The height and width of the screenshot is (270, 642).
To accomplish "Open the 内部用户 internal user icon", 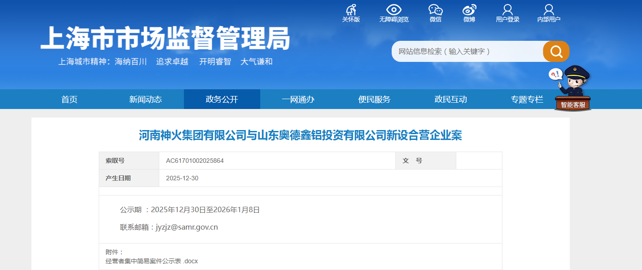I will tap(549, 10).
